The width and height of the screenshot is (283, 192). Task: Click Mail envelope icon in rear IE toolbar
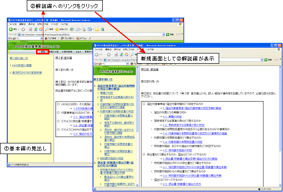click(x=78, y=29)
